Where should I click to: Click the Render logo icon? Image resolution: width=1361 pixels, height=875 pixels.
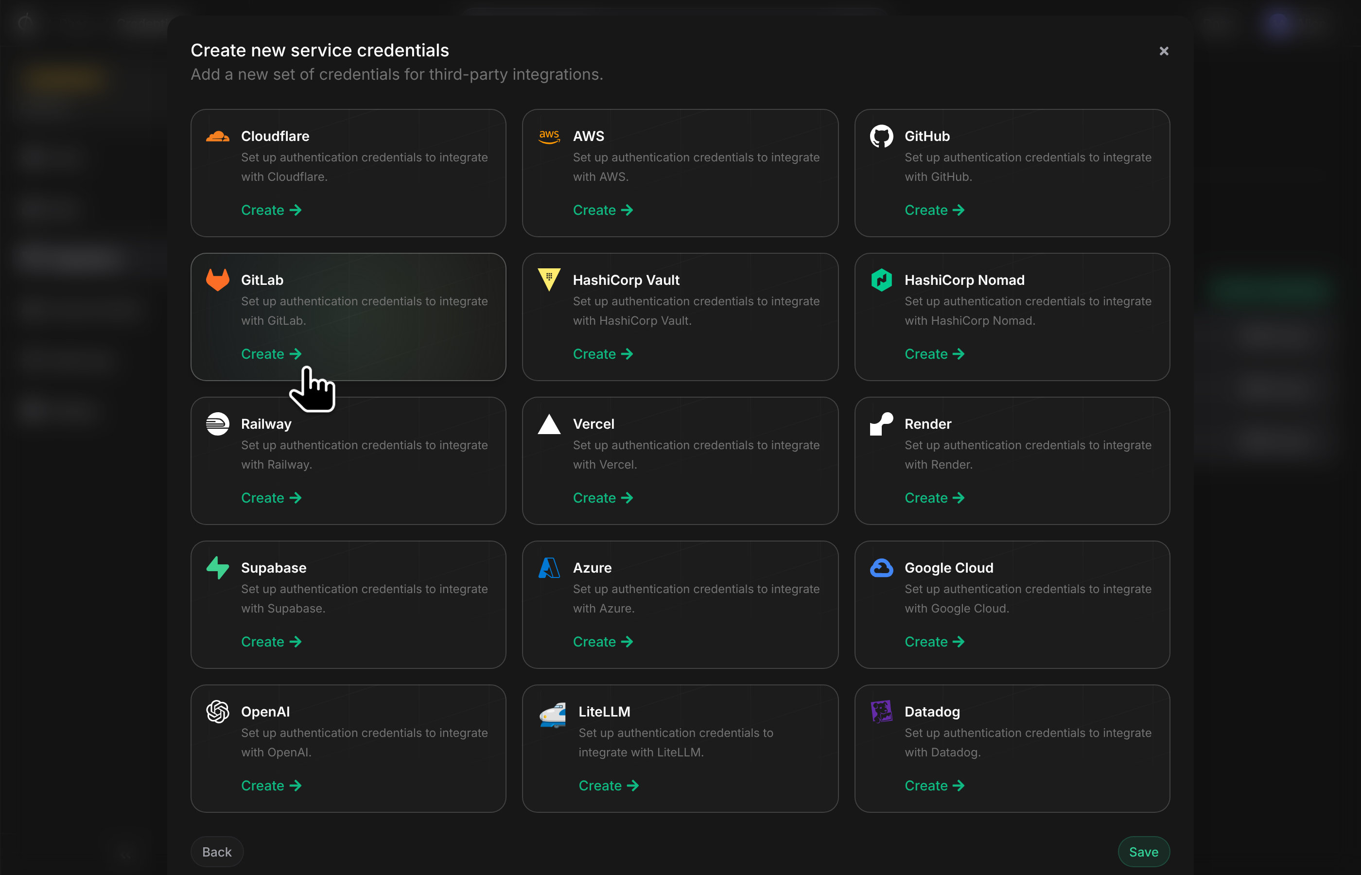pyautogui.click(x=881, y=424)
